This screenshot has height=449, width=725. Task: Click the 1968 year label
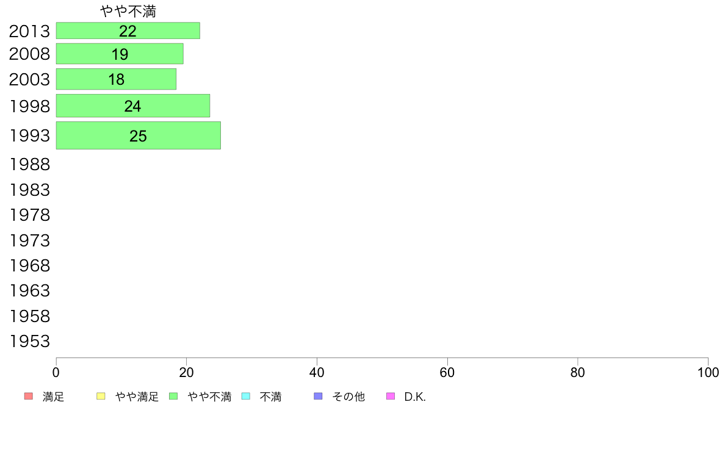(x=29, y=266)
